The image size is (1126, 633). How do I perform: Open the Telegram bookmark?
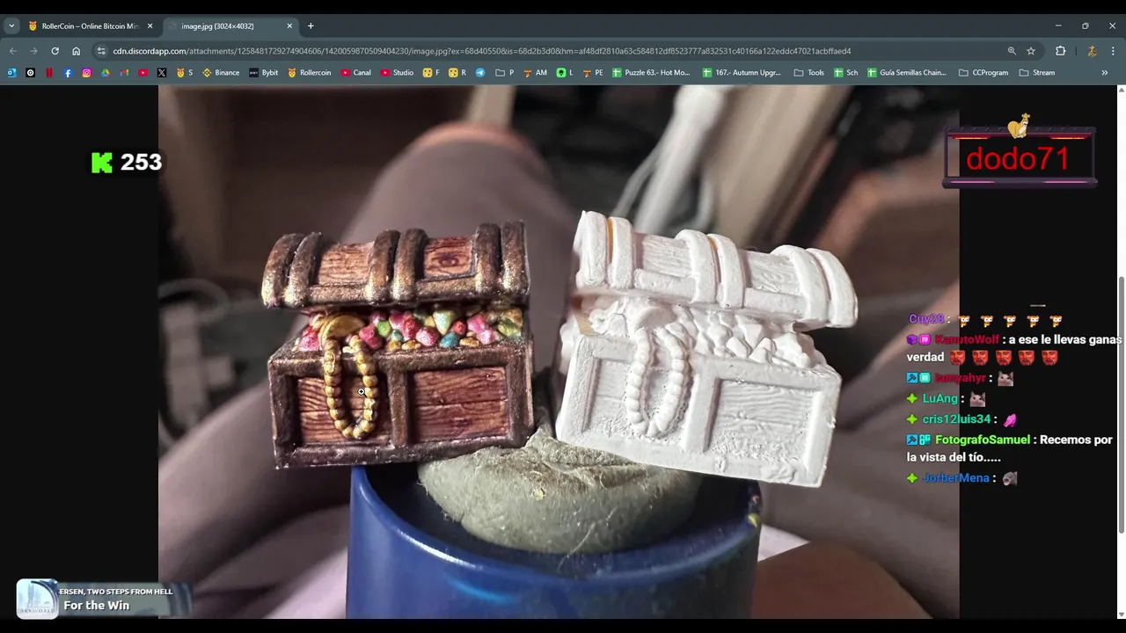click(x=480, y=73)
